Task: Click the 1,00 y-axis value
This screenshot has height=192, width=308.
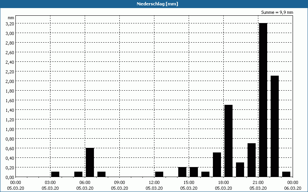Action: click(10, 129)
